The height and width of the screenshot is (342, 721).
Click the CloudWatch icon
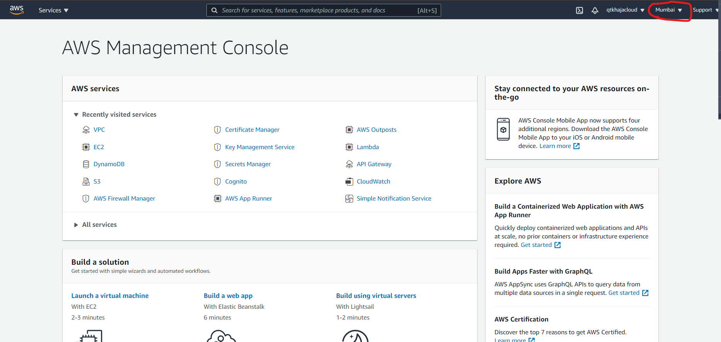point(349,181)
